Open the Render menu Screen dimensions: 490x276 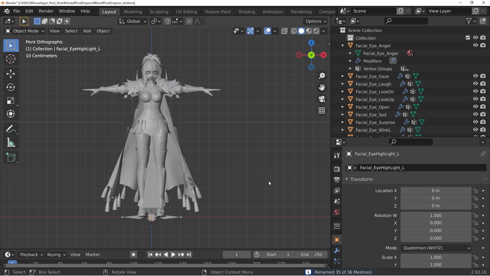tap(46, 11)
